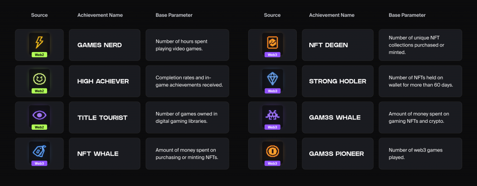This screenshot has width=477, height=186.
Task: Select the green smiley High Achiever icon
Action: pos(39,79)
